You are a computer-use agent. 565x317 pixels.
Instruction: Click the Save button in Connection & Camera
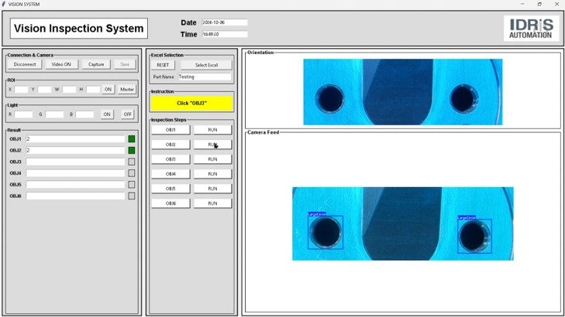[x=125, y=64]
